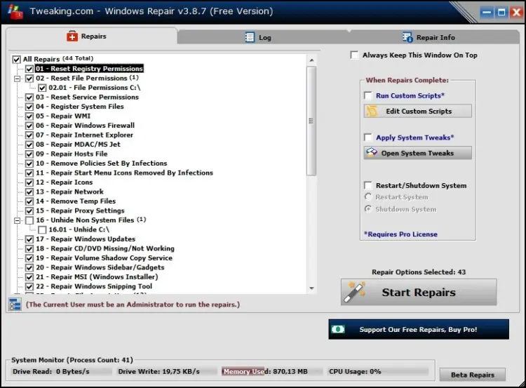Click the magic wand icon on Start Repairs
526x388 pixels.
point(356,292)
